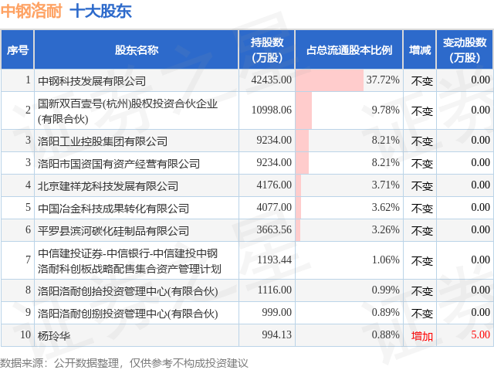Click the 0.99% percentage value
Viewport: 494px width, 370px height.
tap(386, 290)
